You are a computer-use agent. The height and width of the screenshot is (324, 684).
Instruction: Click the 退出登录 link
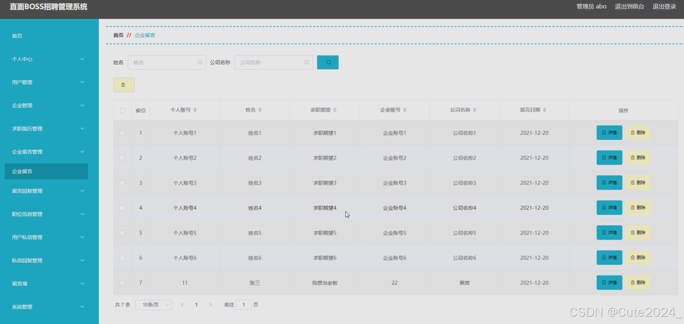[x=664, y=6]
